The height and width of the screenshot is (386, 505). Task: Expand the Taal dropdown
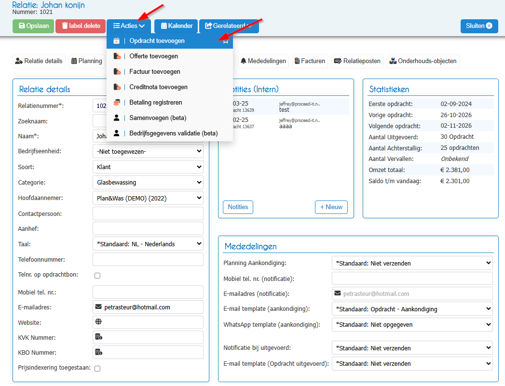point(148,244)
